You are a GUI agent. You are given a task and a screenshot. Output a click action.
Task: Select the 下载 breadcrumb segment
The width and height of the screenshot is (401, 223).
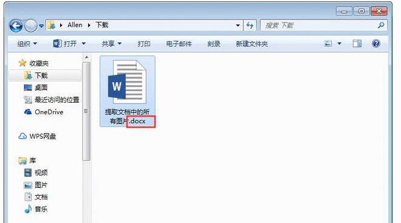102,25
